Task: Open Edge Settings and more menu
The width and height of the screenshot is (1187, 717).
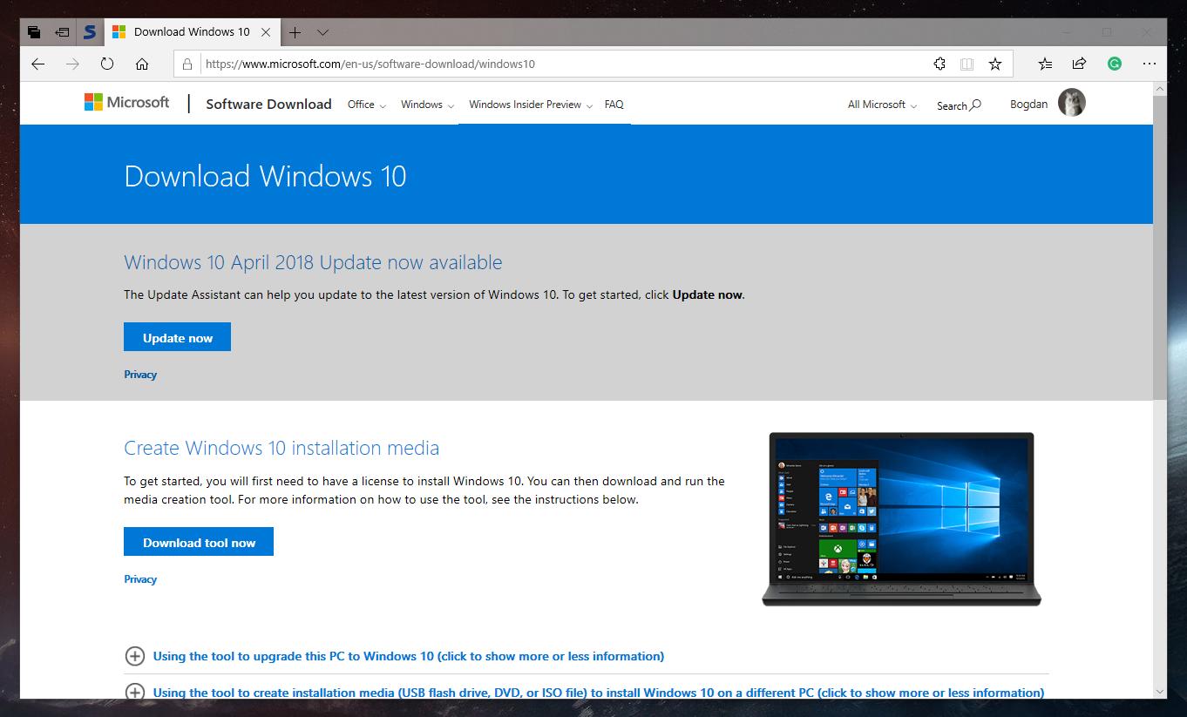Action: [1149, 64]
